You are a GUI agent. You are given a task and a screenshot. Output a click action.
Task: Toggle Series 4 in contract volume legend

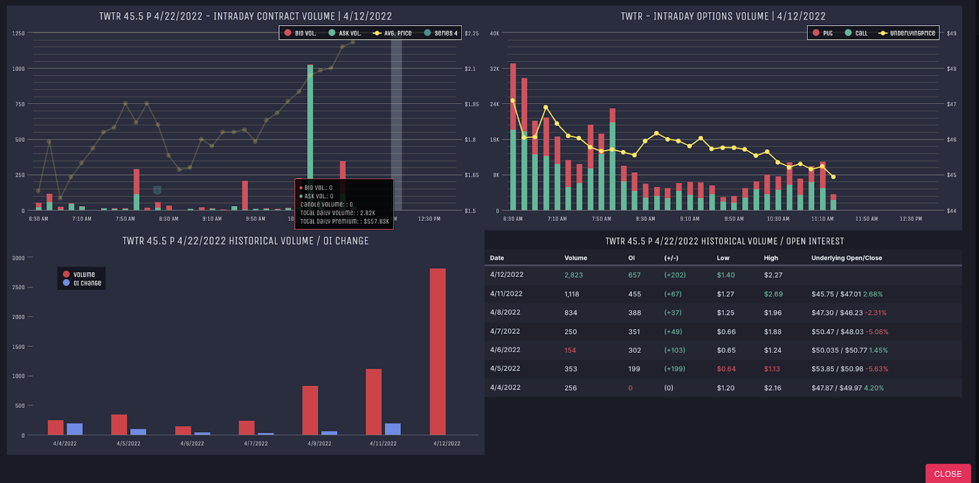[x=441, y=33]
